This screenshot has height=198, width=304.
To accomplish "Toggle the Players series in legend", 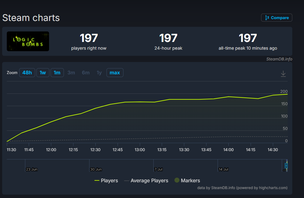I will coord(106,180).
